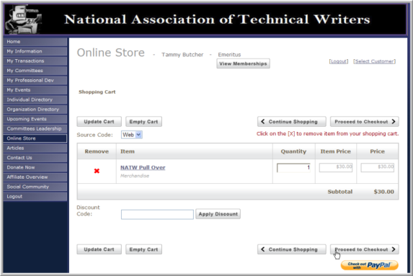Remove NATW Pull Over with red X

97,171
